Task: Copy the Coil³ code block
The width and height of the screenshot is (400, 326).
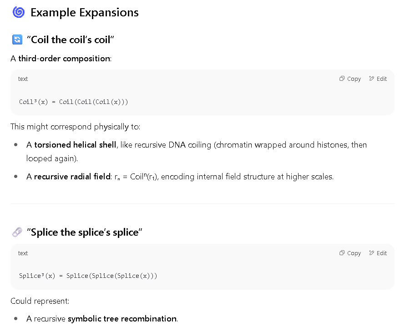Action: pyautogui.click(x=350, y=79)
